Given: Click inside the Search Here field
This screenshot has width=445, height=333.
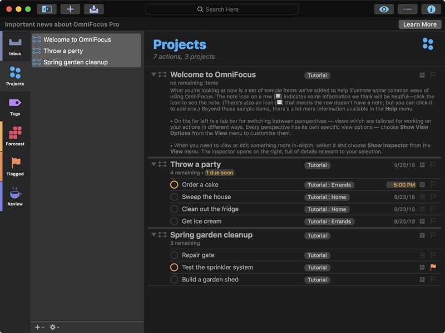Looking at the screenshot, I should (x=222, y=9).
